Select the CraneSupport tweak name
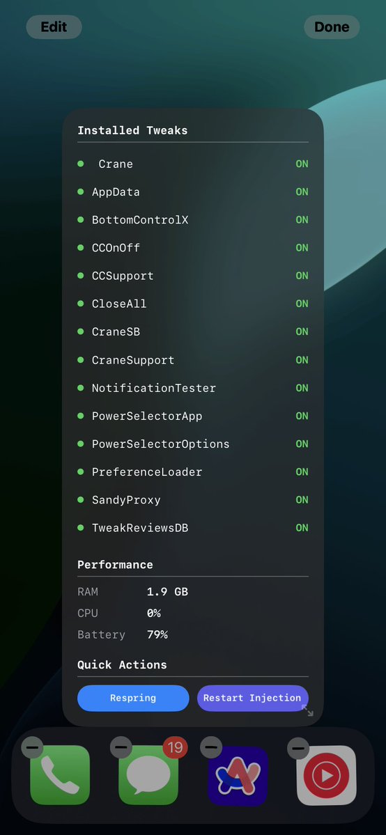This screenshot has height=835, width=386. [133, 360]
